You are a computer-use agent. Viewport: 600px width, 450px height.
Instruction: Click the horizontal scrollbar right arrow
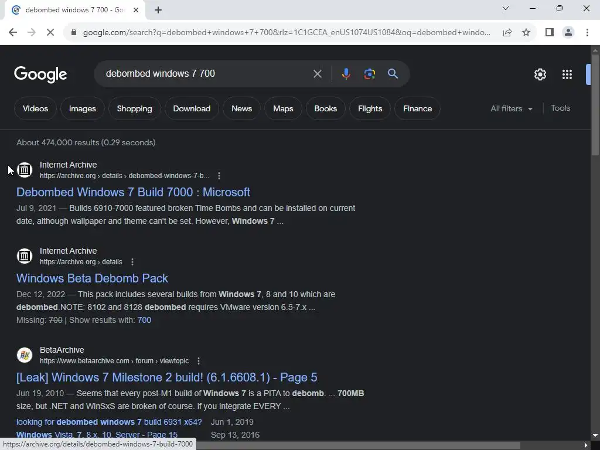point(585,445)
